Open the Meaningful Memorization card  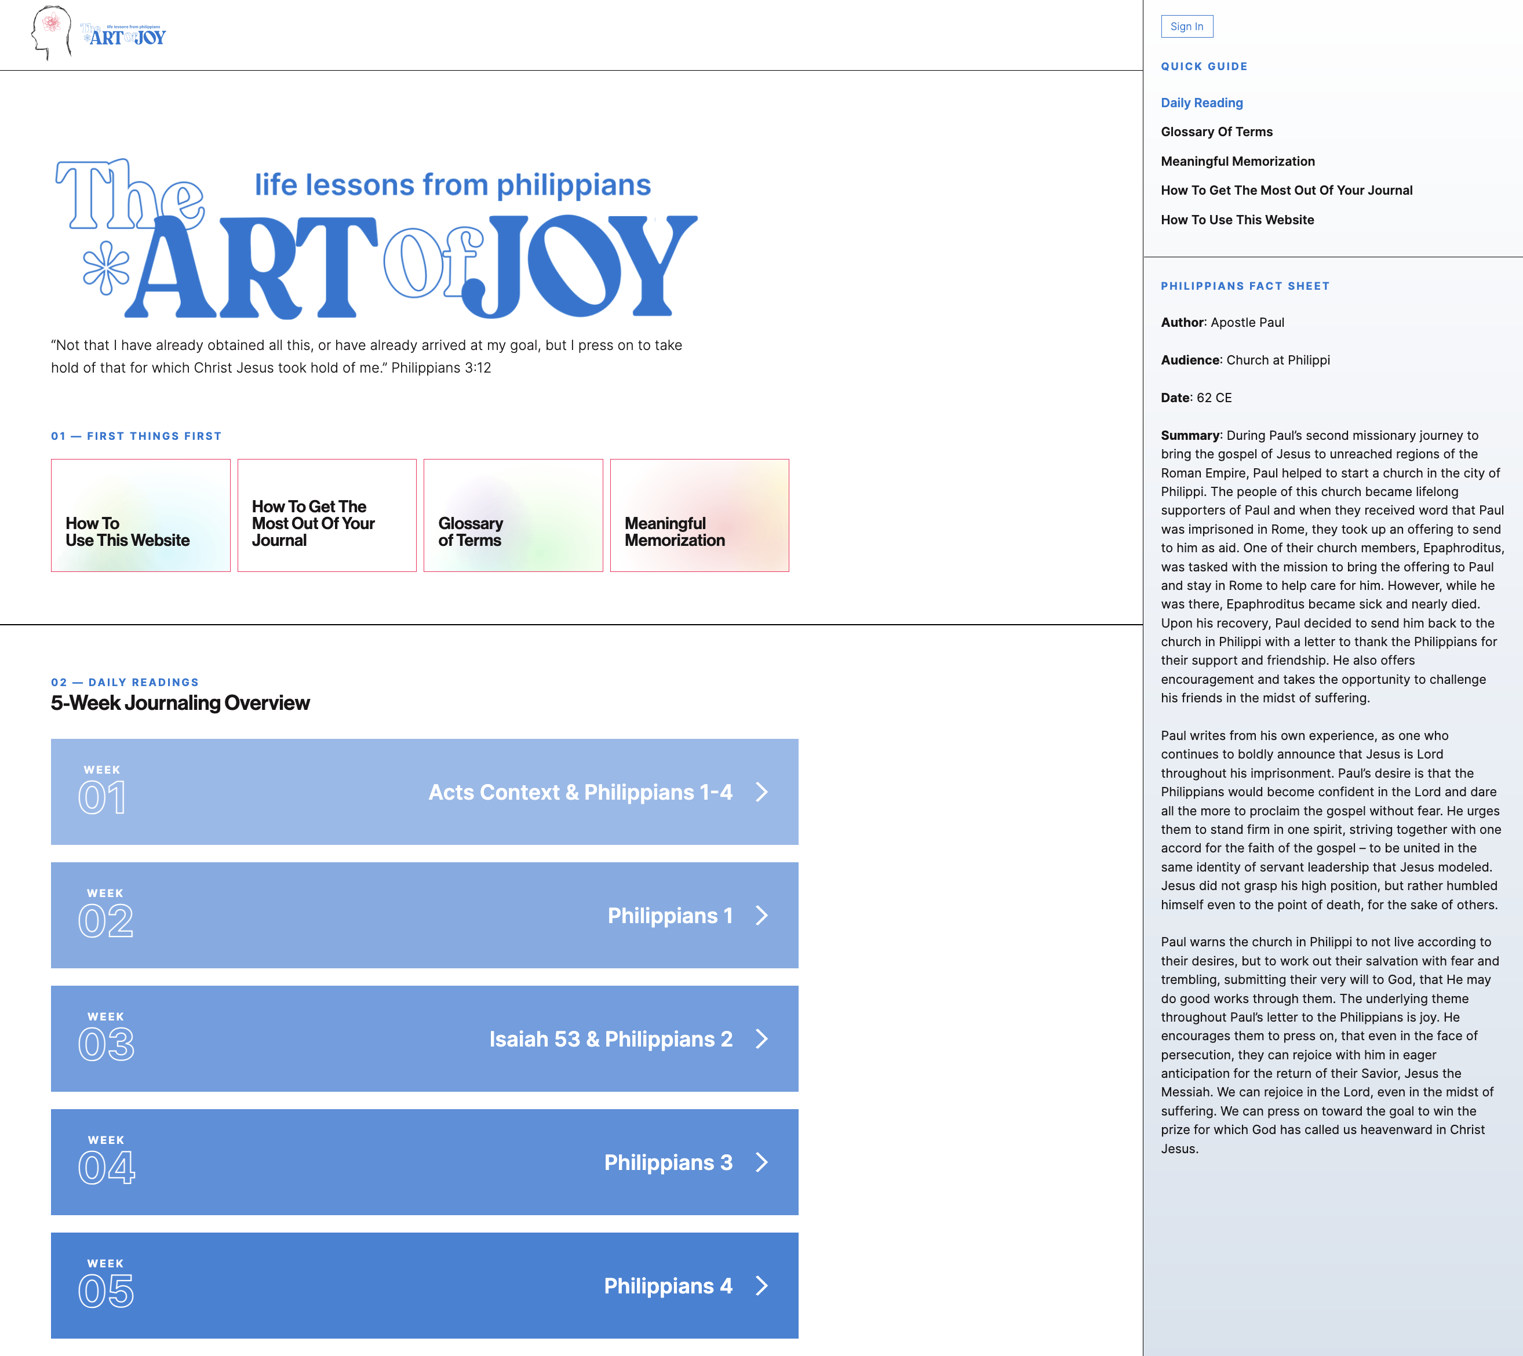699,516
